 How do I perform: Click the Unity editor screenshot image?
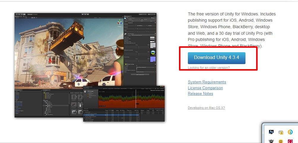pyautogui.click(x=90, y=67)
